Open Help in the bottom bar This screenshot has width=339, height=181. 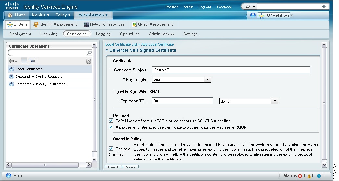(14, 175)
